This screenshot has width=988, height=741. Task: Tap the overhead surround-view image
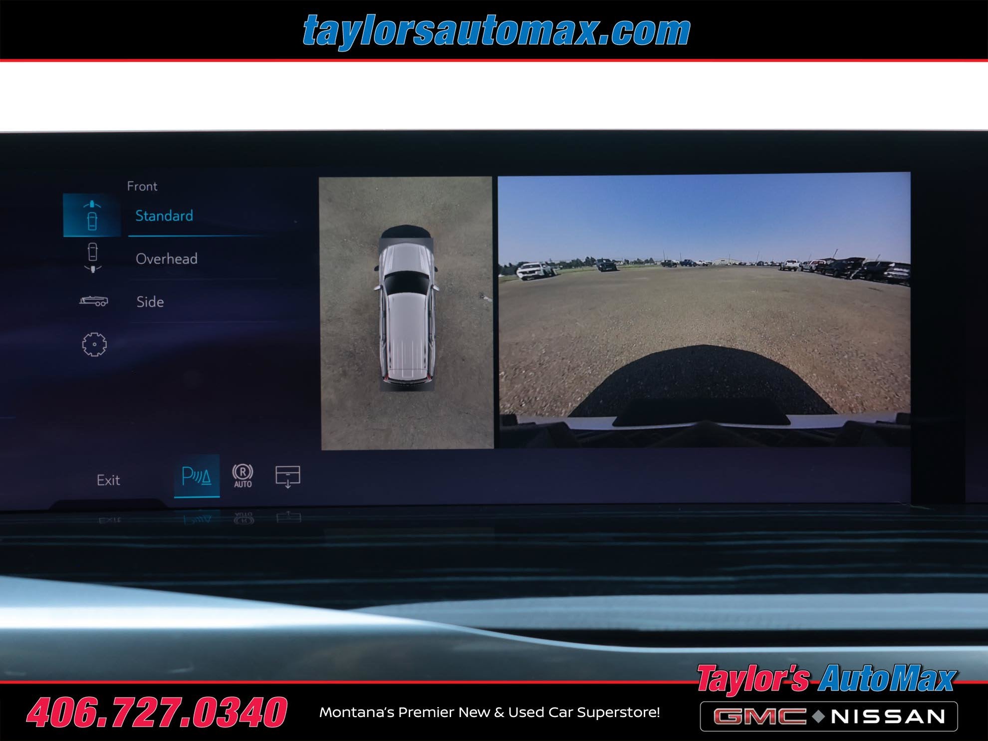(406, 313)
